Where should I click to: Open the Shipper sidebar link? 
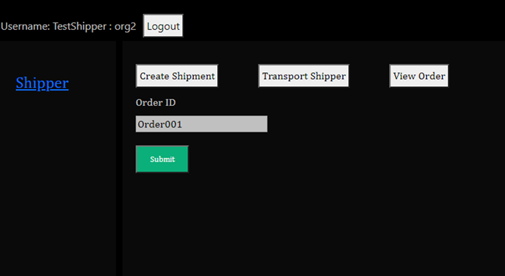click(42, 83)
